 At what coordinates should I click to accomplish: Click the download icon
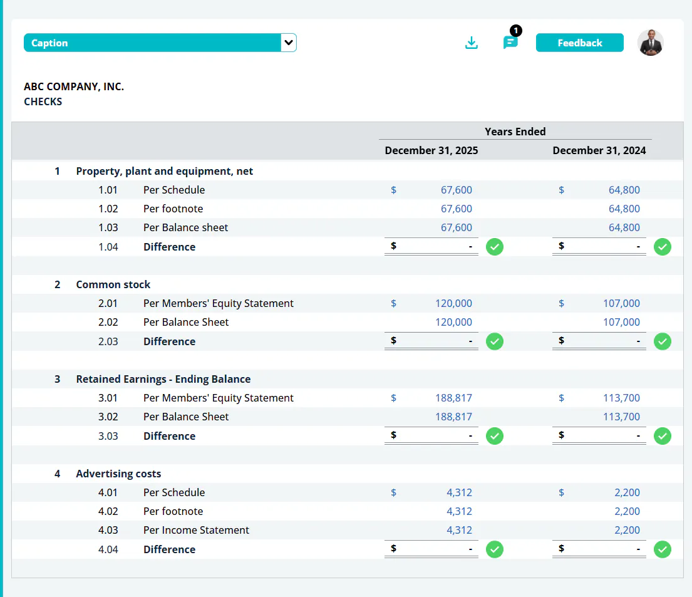[x=472, y=43]
